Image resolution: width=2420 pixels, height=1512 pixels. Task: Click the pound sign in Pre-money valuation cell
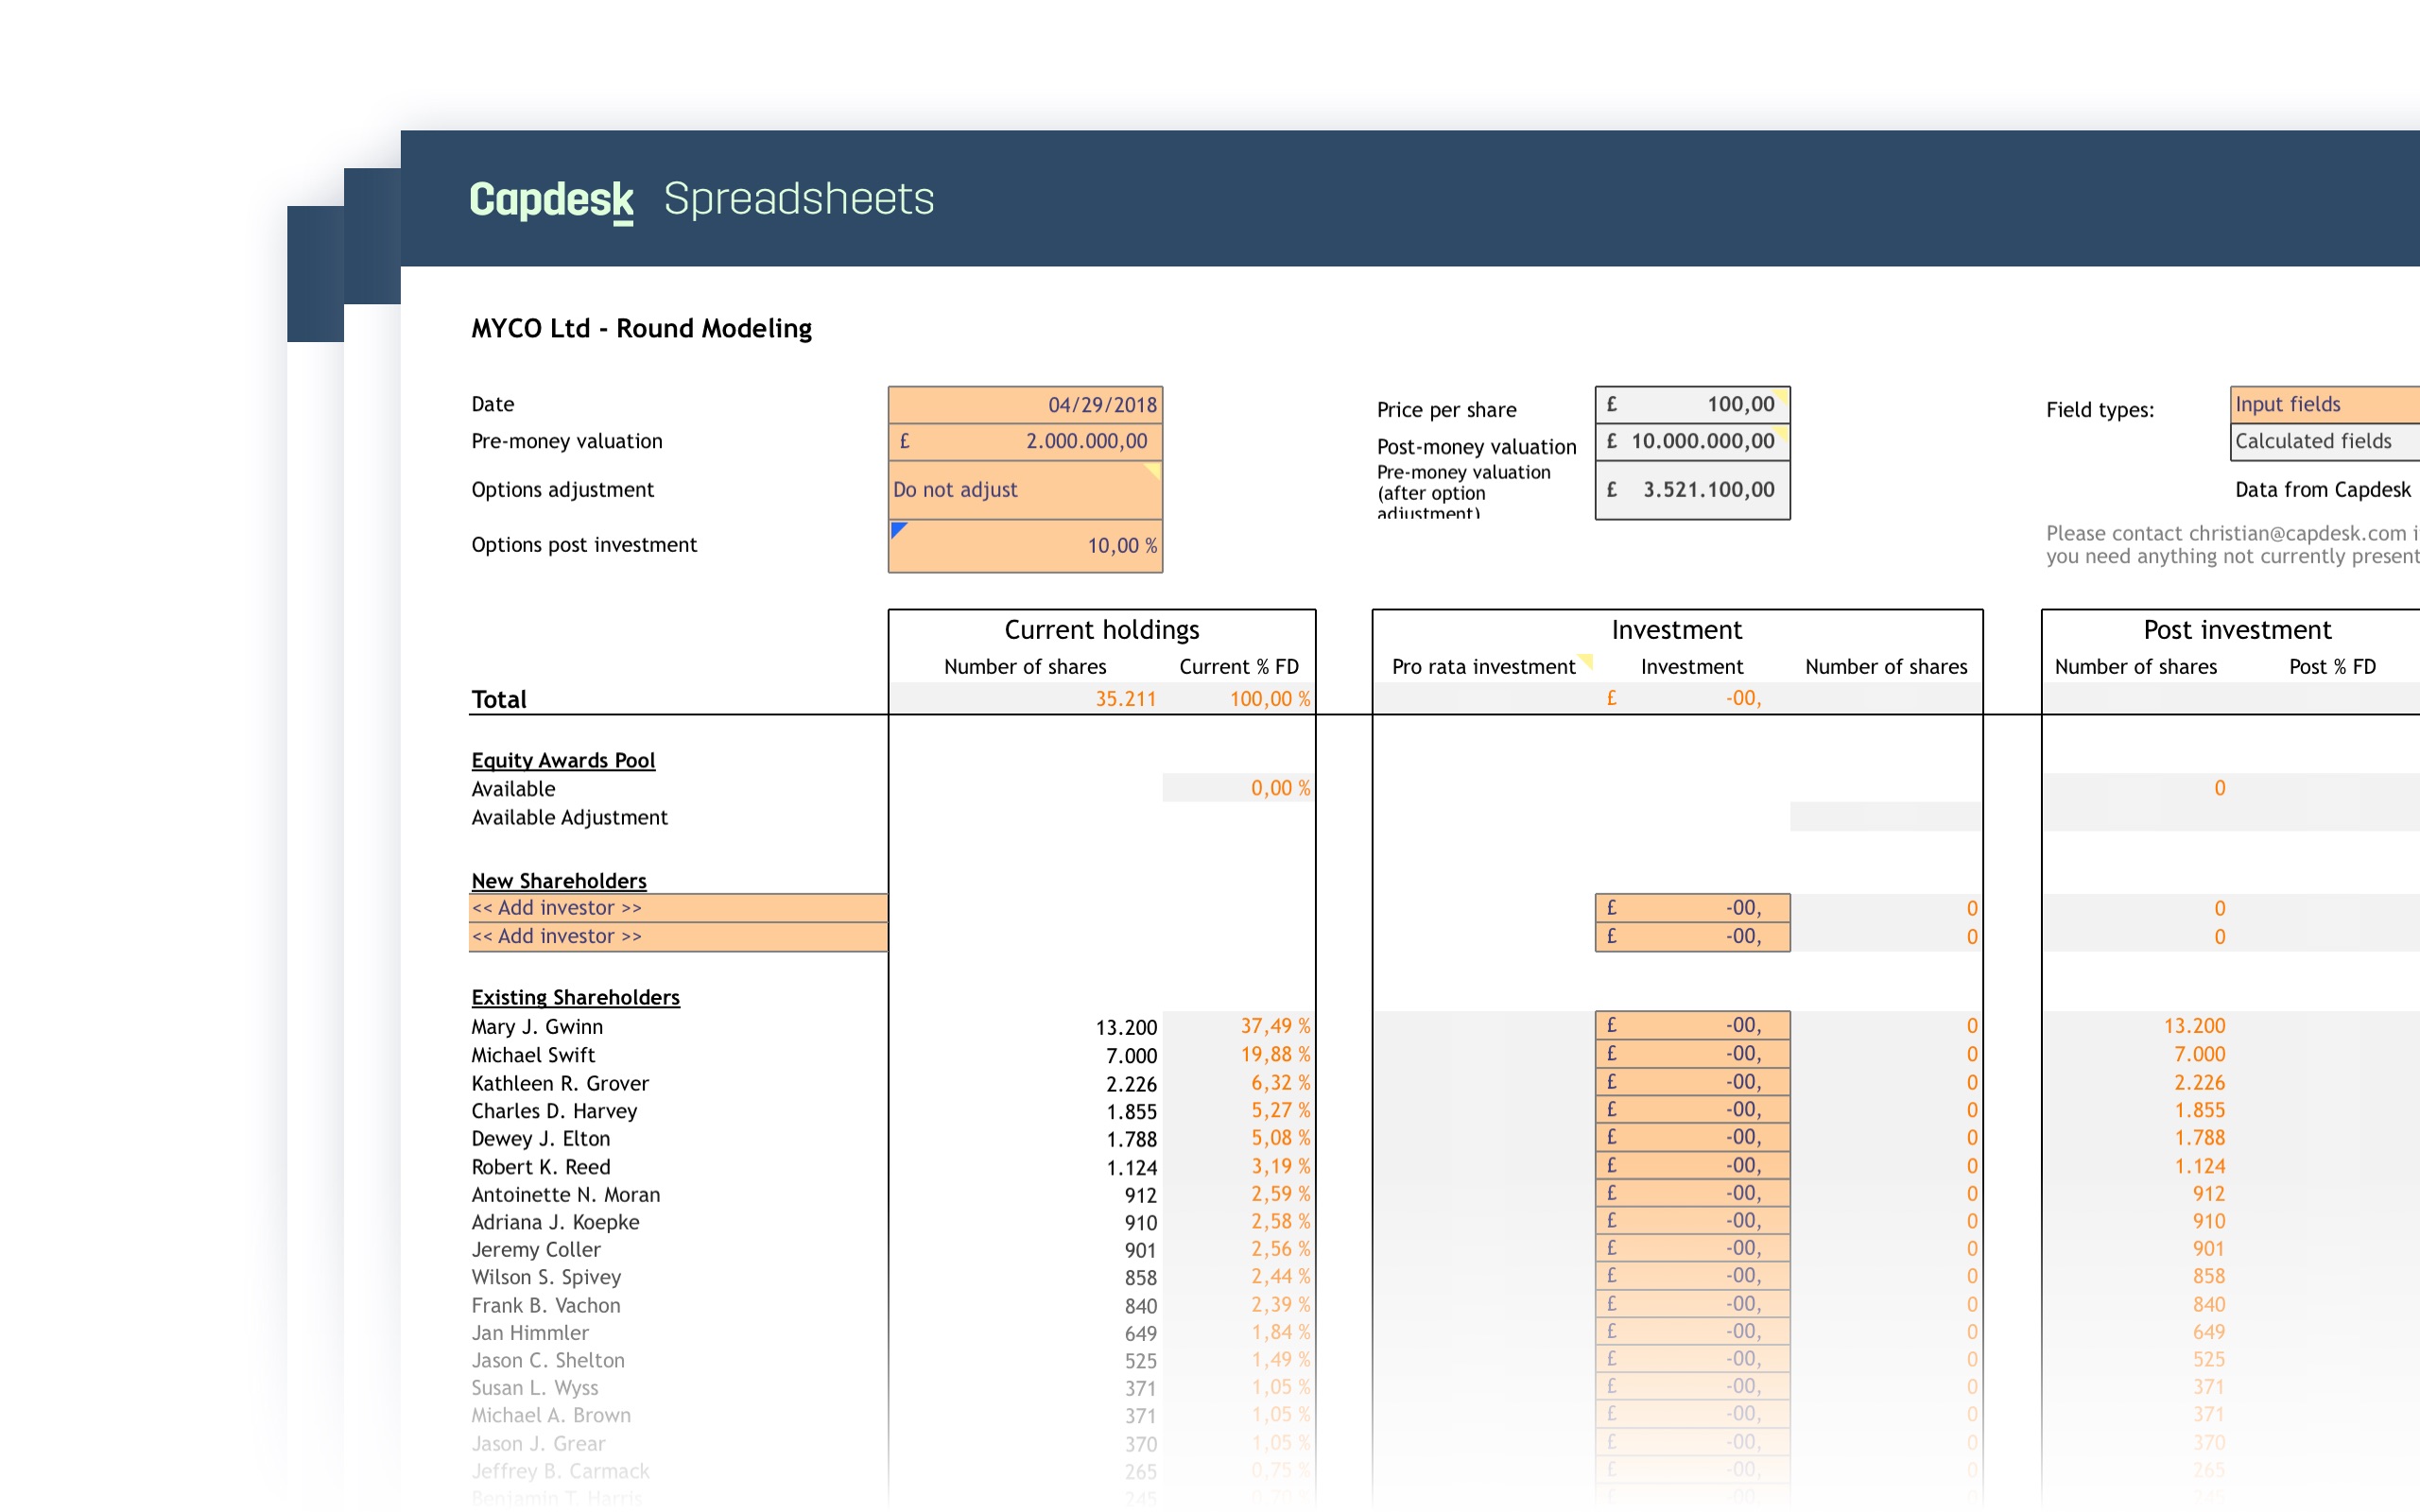point(903,440)
